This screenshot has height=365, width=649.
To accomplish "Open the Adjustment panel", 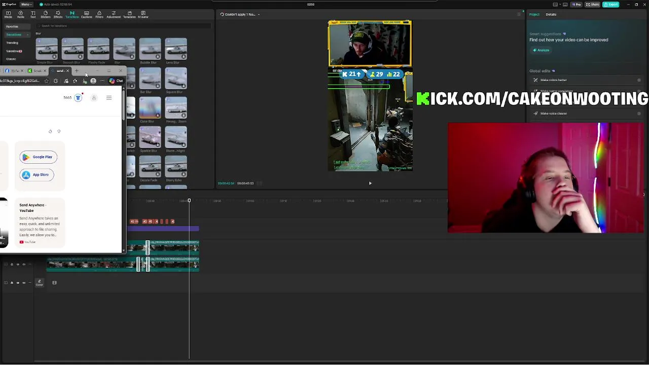I will pyautogui.click(x=114, y=14).
